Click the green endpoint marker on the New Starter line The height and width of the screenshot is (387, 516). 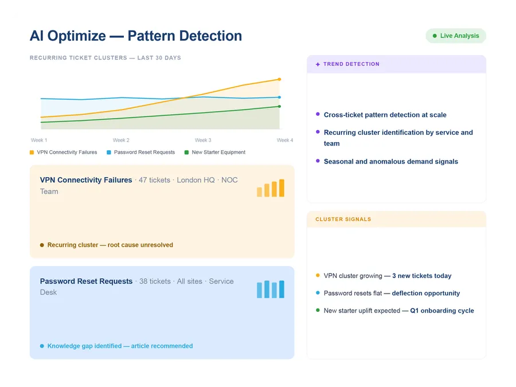pos(279,106)
